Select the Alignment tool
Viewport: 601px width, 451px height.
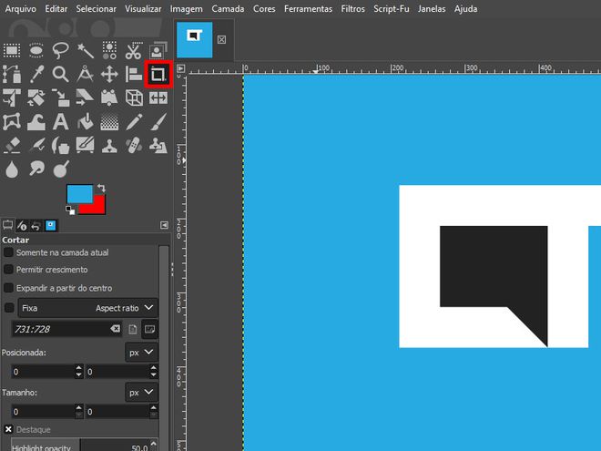pyautogui.click(x=134, y=74)
